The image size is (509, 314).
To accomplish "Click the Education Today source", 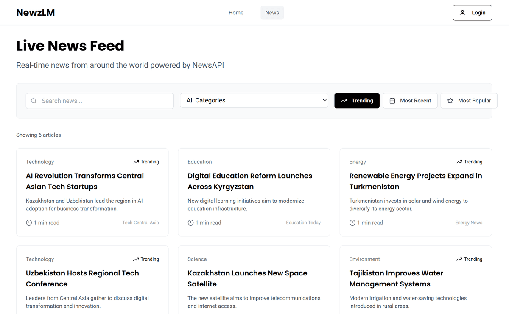I will pyautogui.click(x=303, y=223).
